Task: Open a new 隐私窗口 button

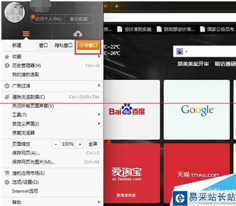Action: pos(63,45)
